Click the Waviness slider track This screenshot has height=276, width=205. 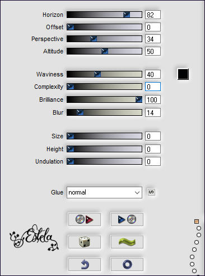[x=104, y=74]
